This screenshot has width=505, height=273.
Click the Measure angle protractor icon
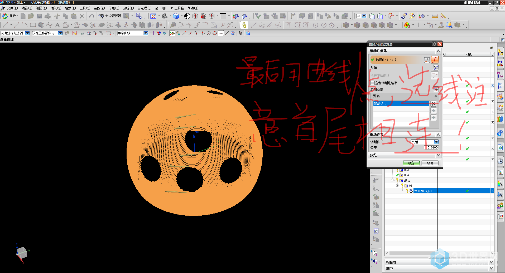coord(443,16)
